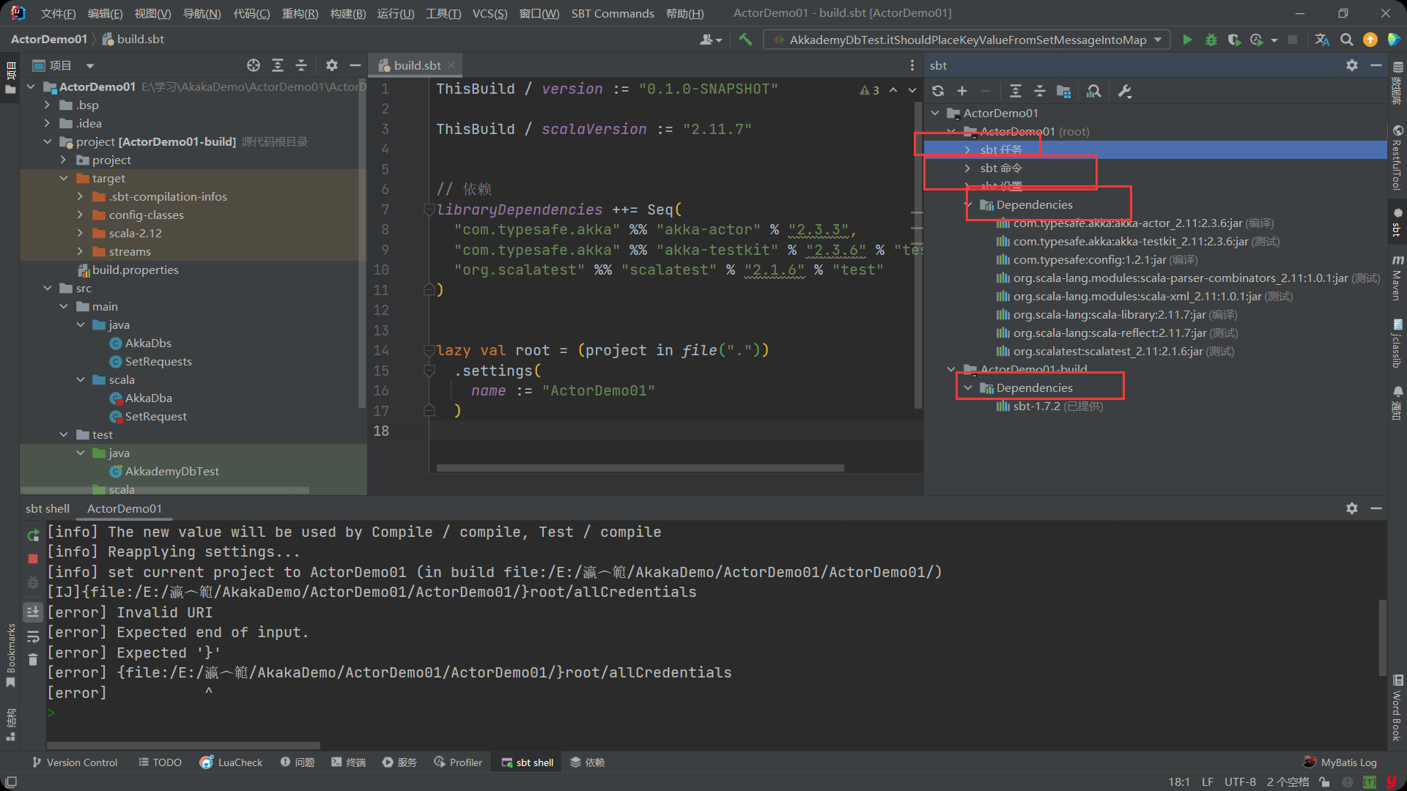Image resolution: width=1407 pixels, height=791 pixels.
Task: Open the sbt dependency analyzer icon
Action: pyautogui.click(x=1093, y=92)
